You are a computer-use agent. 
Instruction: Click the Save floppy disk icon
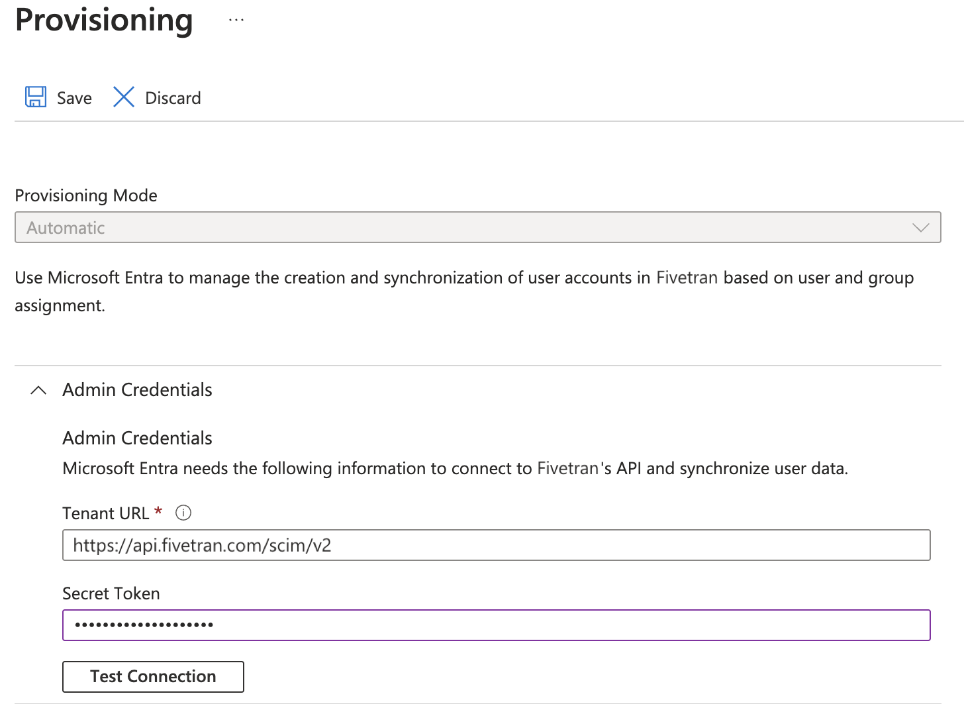[36, 97]
